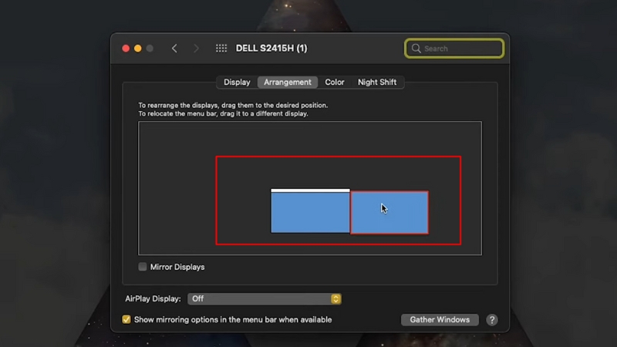Click into the Search field
The height and width of the screenshot is (347, 617).
454,49
